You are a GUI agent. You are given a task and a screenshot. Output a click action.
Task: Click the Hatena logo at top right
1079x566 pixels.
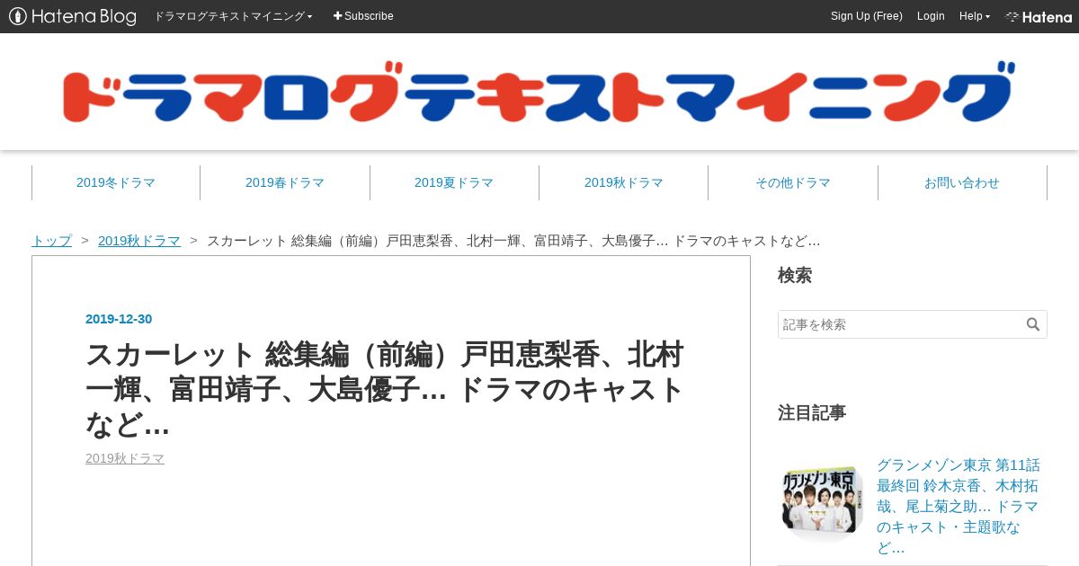(1039, 16)
